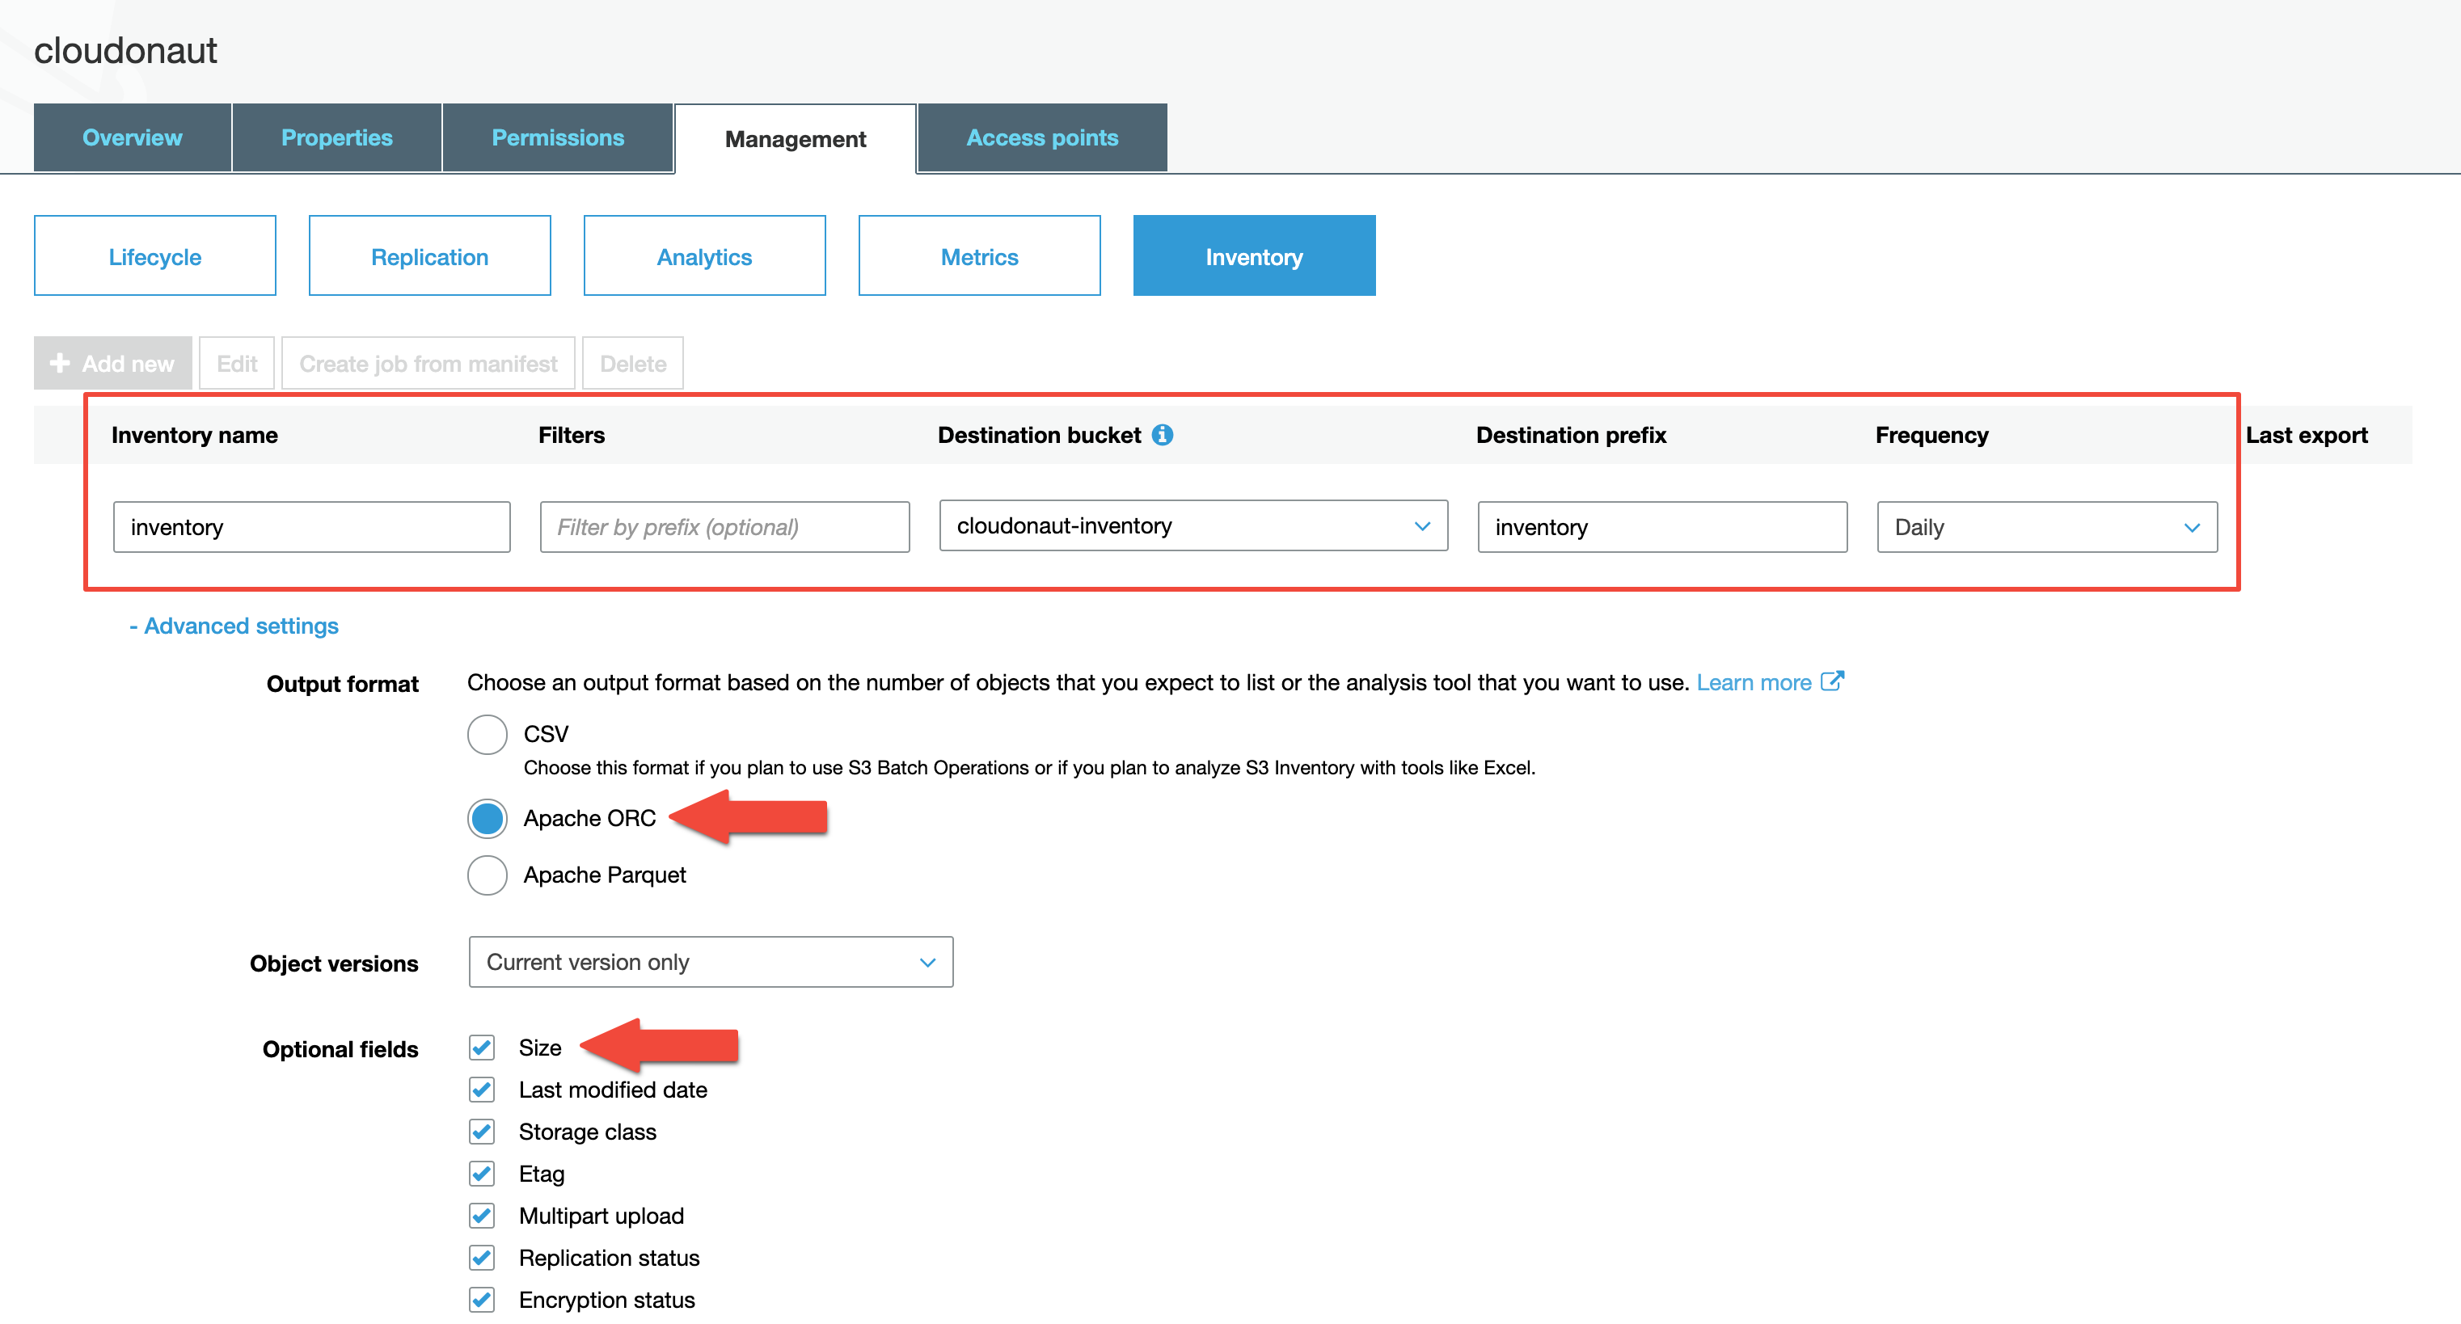Open the Destination bucket dropdown
Screen dimensions: 2461x1324
point(1193,525)
